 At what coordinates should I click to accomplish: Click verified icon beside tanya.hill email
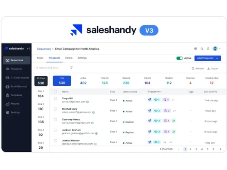pos(88,102)
